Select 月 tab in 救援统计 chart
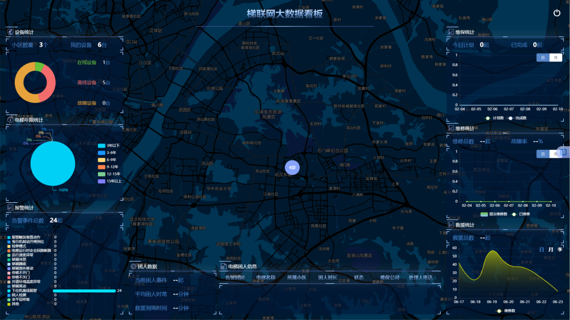 pyautogui.click(x=551, y=249)
